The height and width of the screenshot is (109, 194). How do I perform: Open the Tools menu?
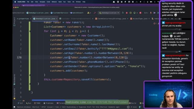pos(69,2)
